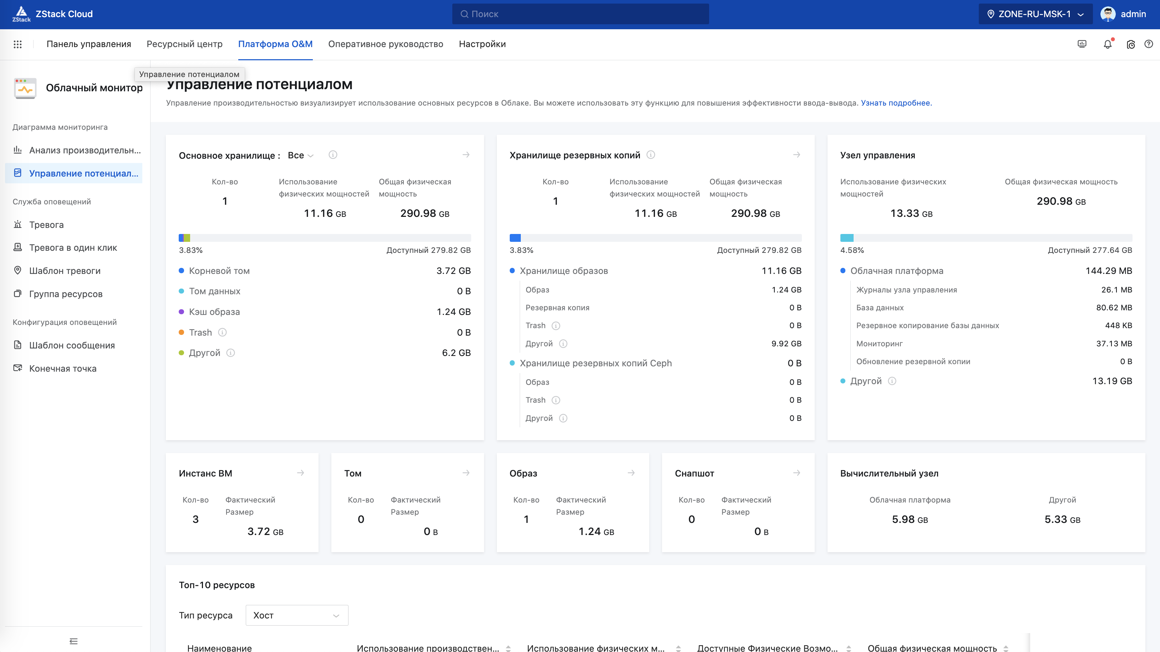
Task: Collapse the sidebar using the bottom icon
Action: [x=74, y=641]
